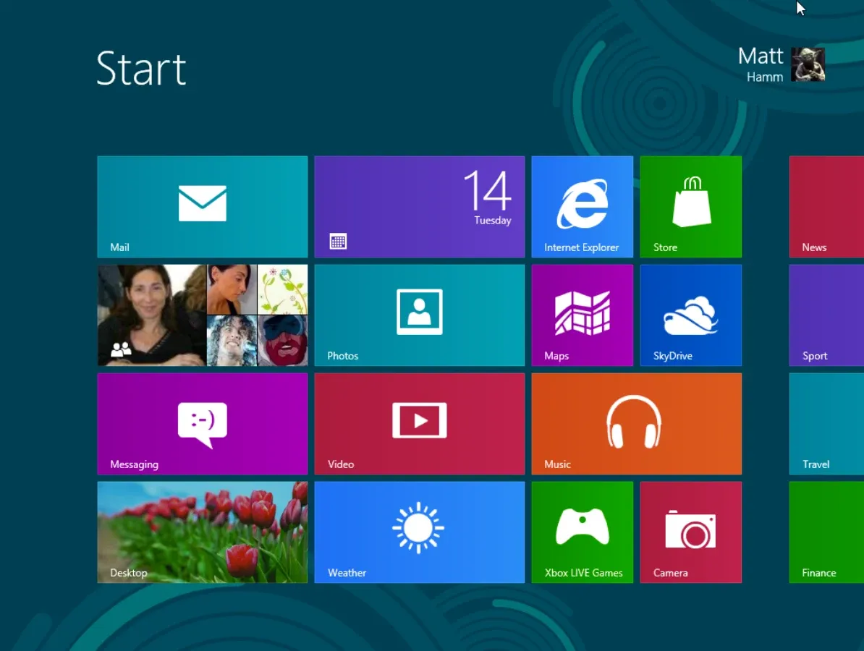
Task: Open the Video tile
Action: (x=419, y=424)
